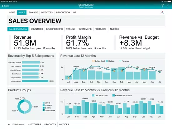The height and width of the screenshot is (129, 172).
Task: Drill down to CUSTOMERS link
Action: [35, 124]
